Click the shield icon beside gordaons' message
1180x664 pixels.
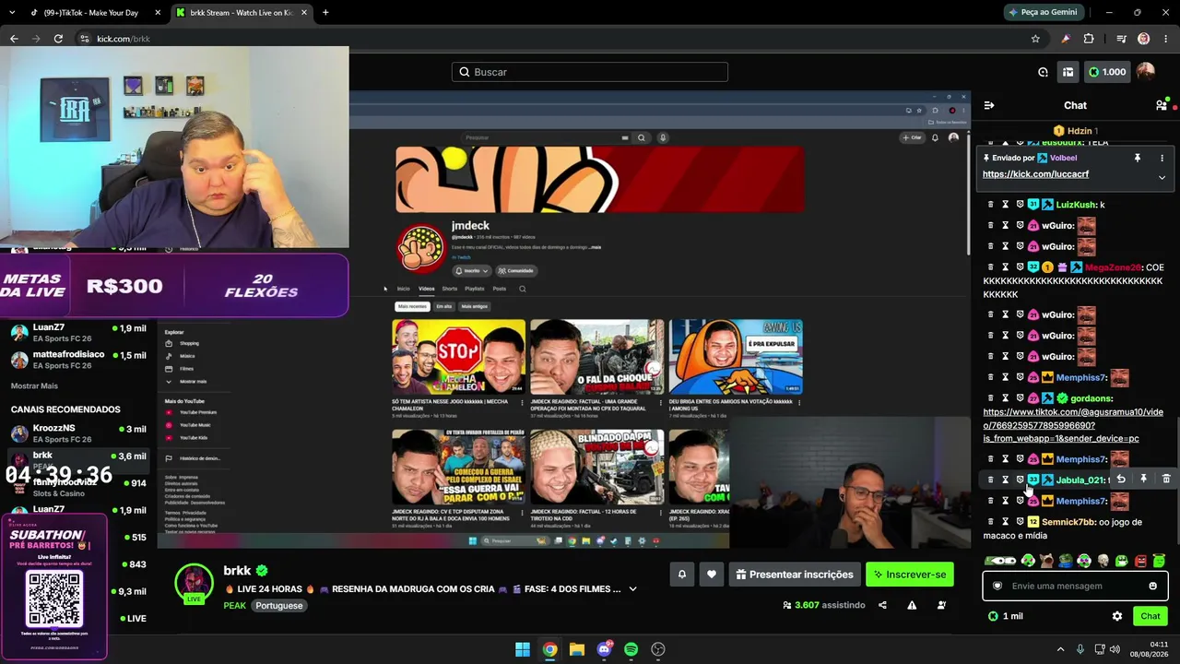click(x=1021, y=398)
